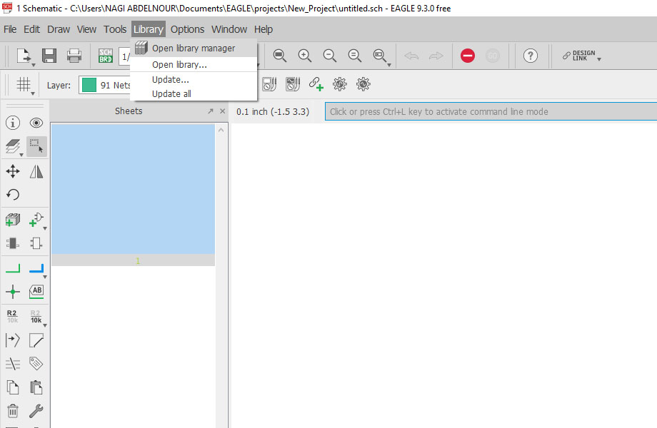Choose Update... from Library menu
Screen dimensions: 657x428
tap(194, 79)
